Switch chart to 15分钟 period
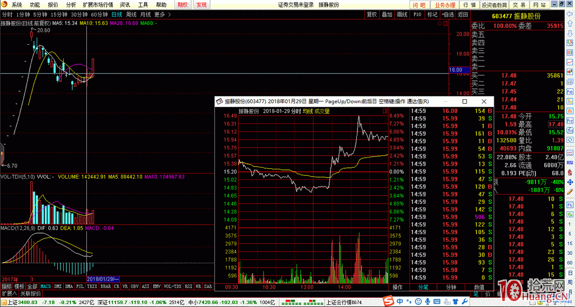The width and height of the screenshot is (575, 307). click(x=59, y=15)
